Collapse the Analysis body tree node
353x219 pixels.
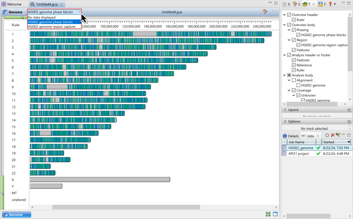pos(285,75)
